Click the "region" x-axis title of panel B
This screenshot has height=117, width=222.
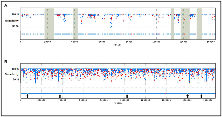coord(118,103)
